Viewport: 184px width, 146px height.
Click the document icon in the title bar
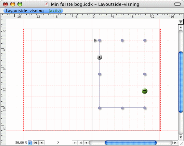click(x=47, y=4)
